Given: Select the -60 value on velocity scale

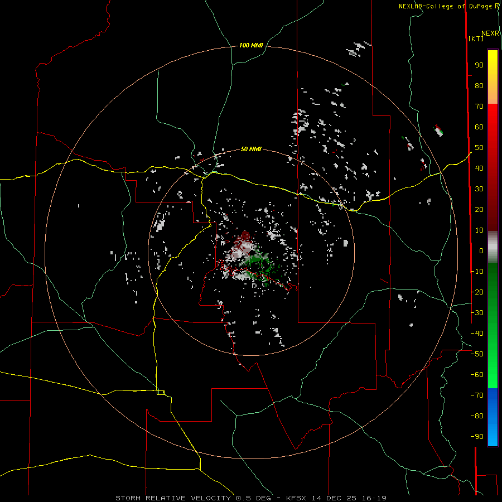Looking at the screenshot, I should pyautogui.click(x=477, y=375).
